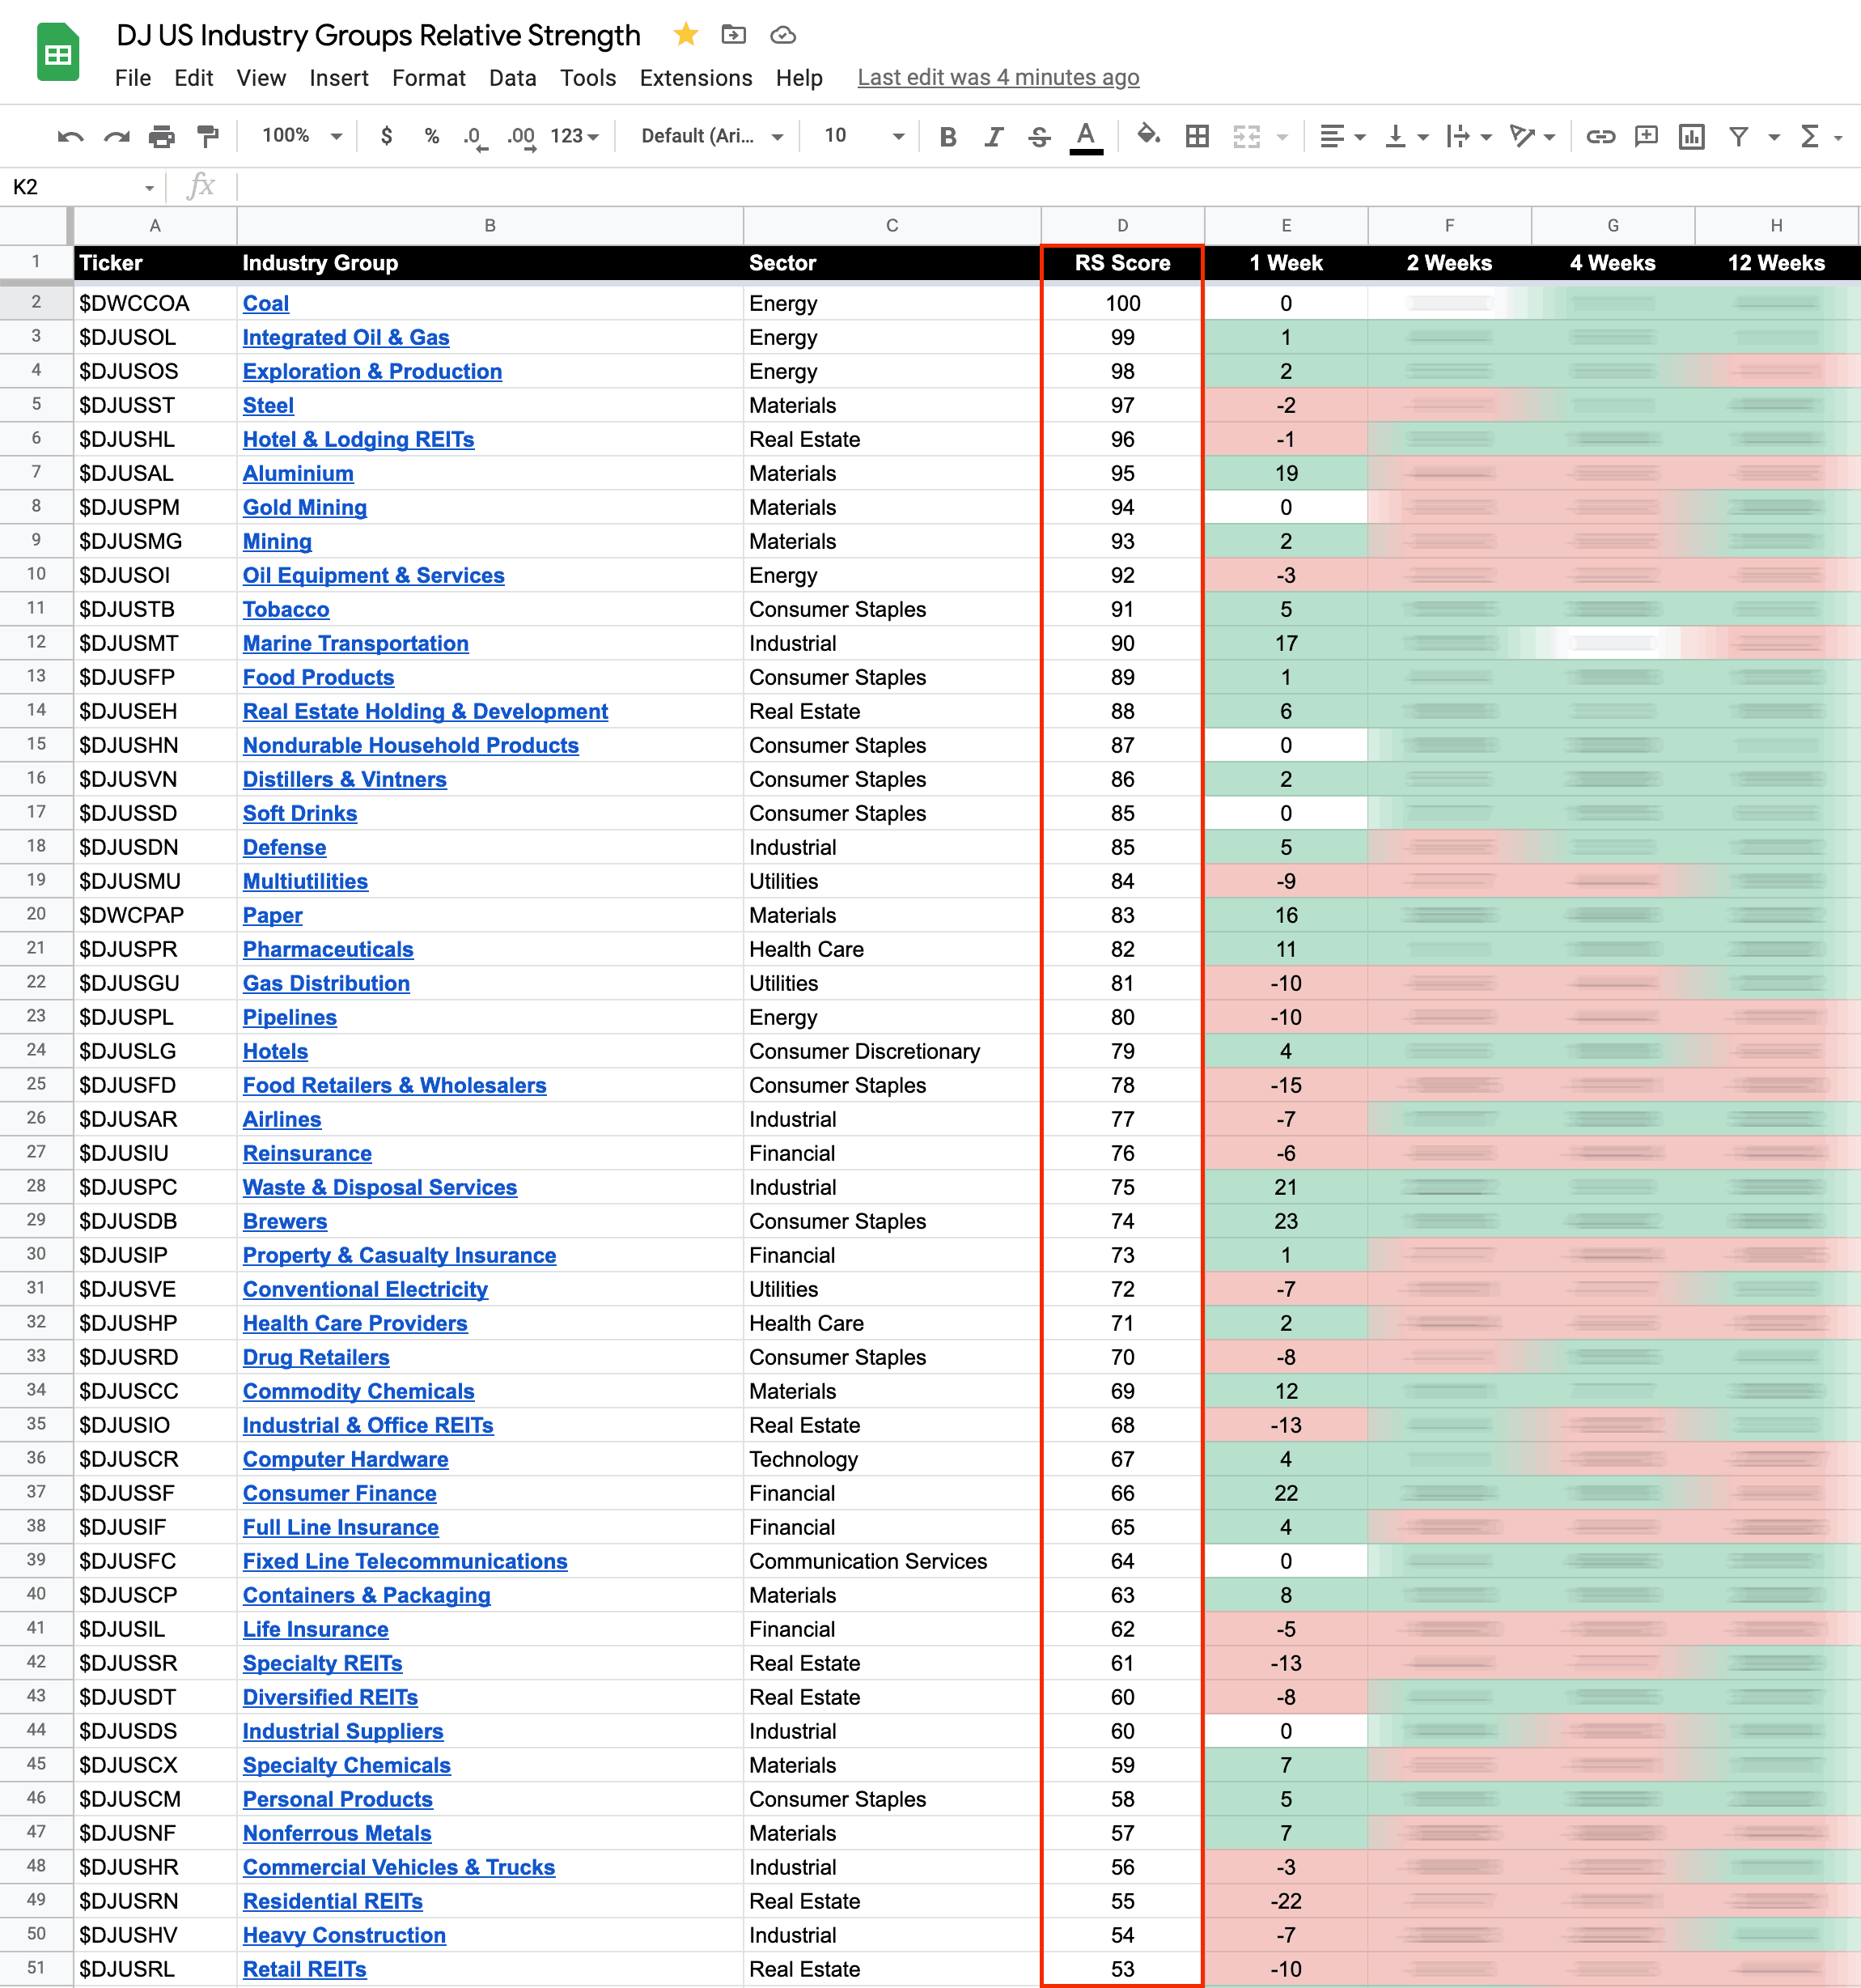Insert a comment
The height and width of the screenshot is (1988, 1861).
(x=1645, y=136)
